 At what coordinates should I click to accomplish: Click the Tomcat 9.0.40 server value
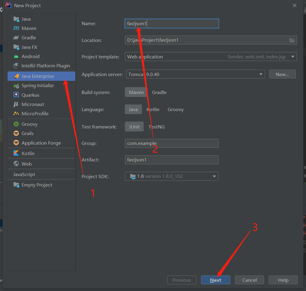[x=144, y=75]
